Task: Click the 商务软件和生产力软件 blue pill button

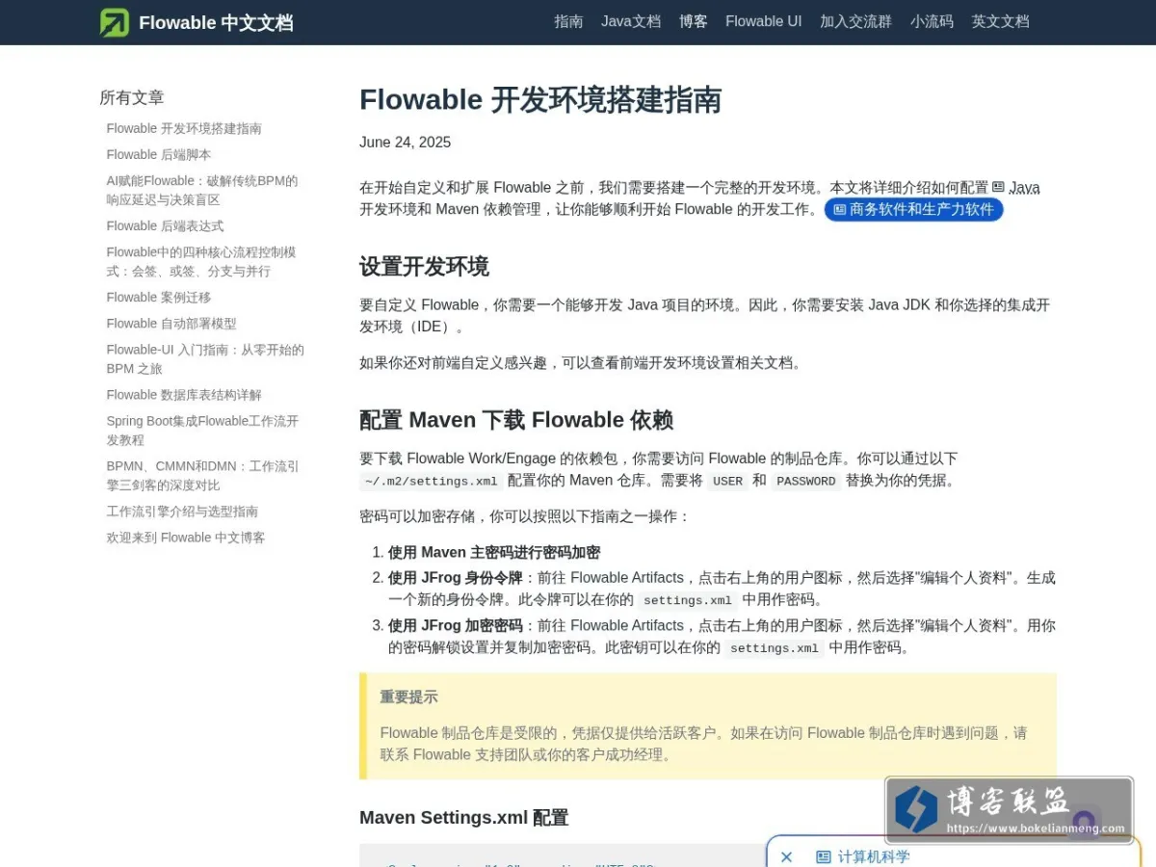Action: point(913,209)
